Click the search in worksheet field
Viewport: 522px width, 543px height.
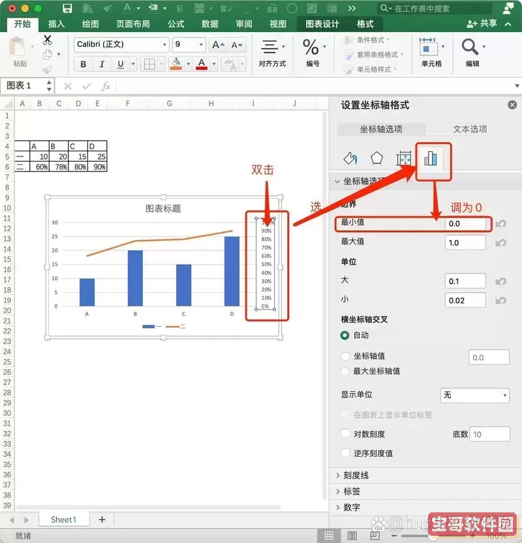click(x=435, y=8)
